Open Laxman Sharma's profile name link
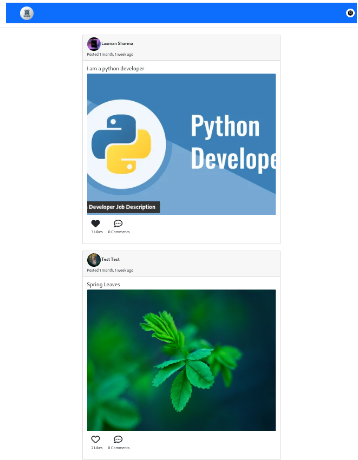 (x=117, y=44)
